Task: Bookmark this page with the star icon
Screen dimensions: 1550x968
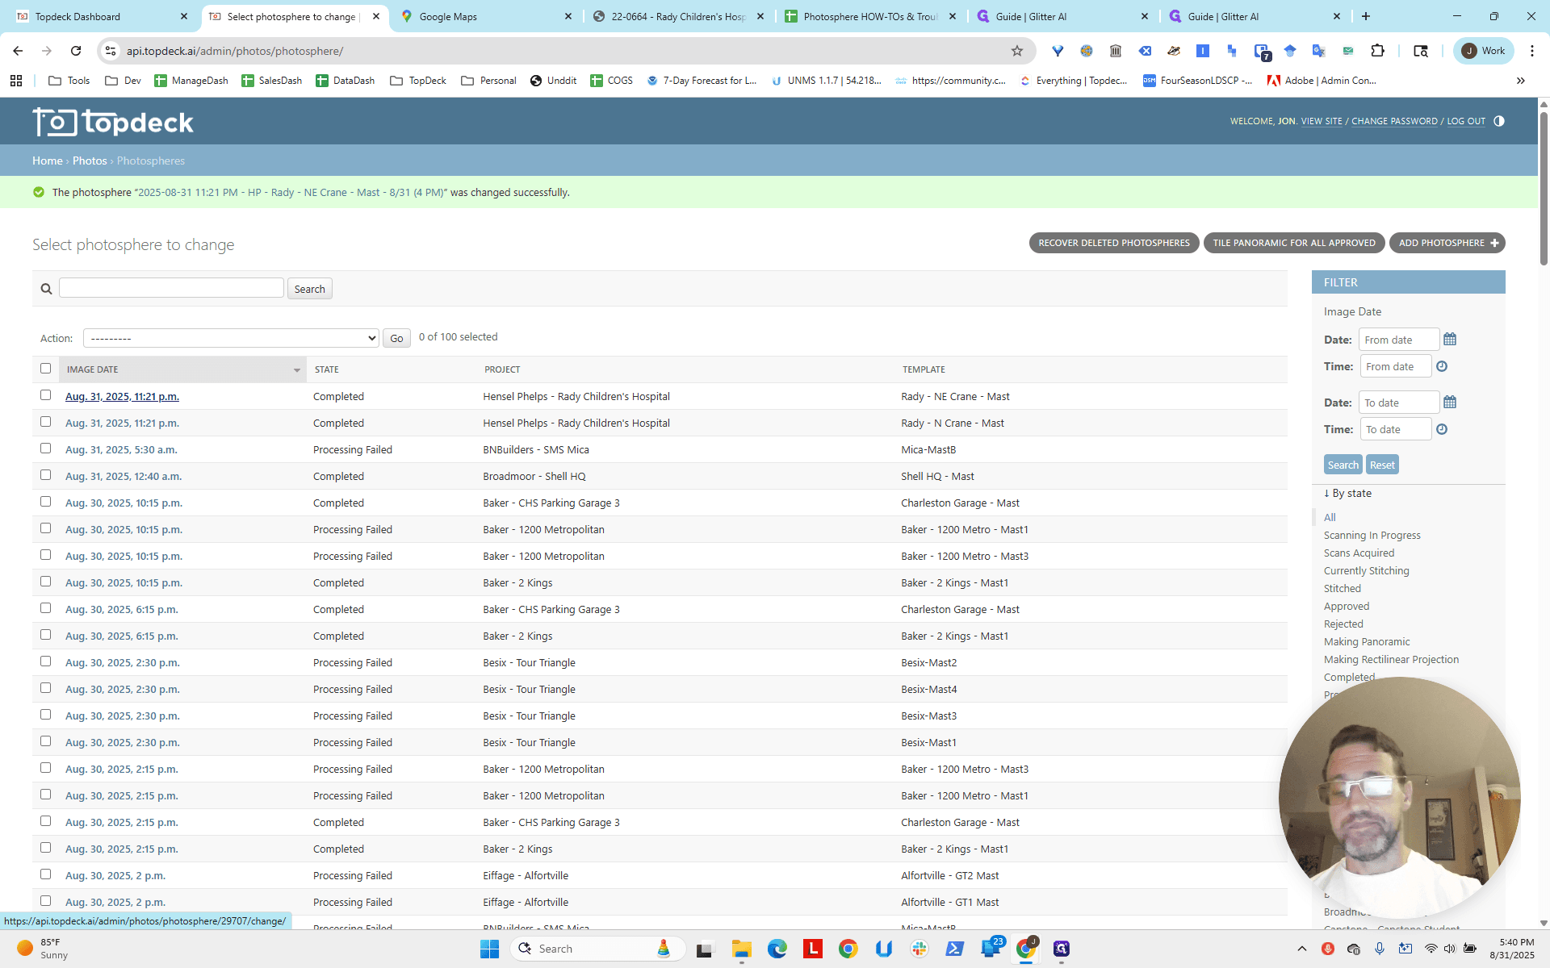Action: coord(1017,51)
